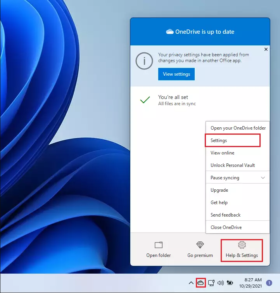The width and height of the screenshot is (280, 293).
Task: Click the 'OneDrive is up to date' header
Action: (200, 32)
